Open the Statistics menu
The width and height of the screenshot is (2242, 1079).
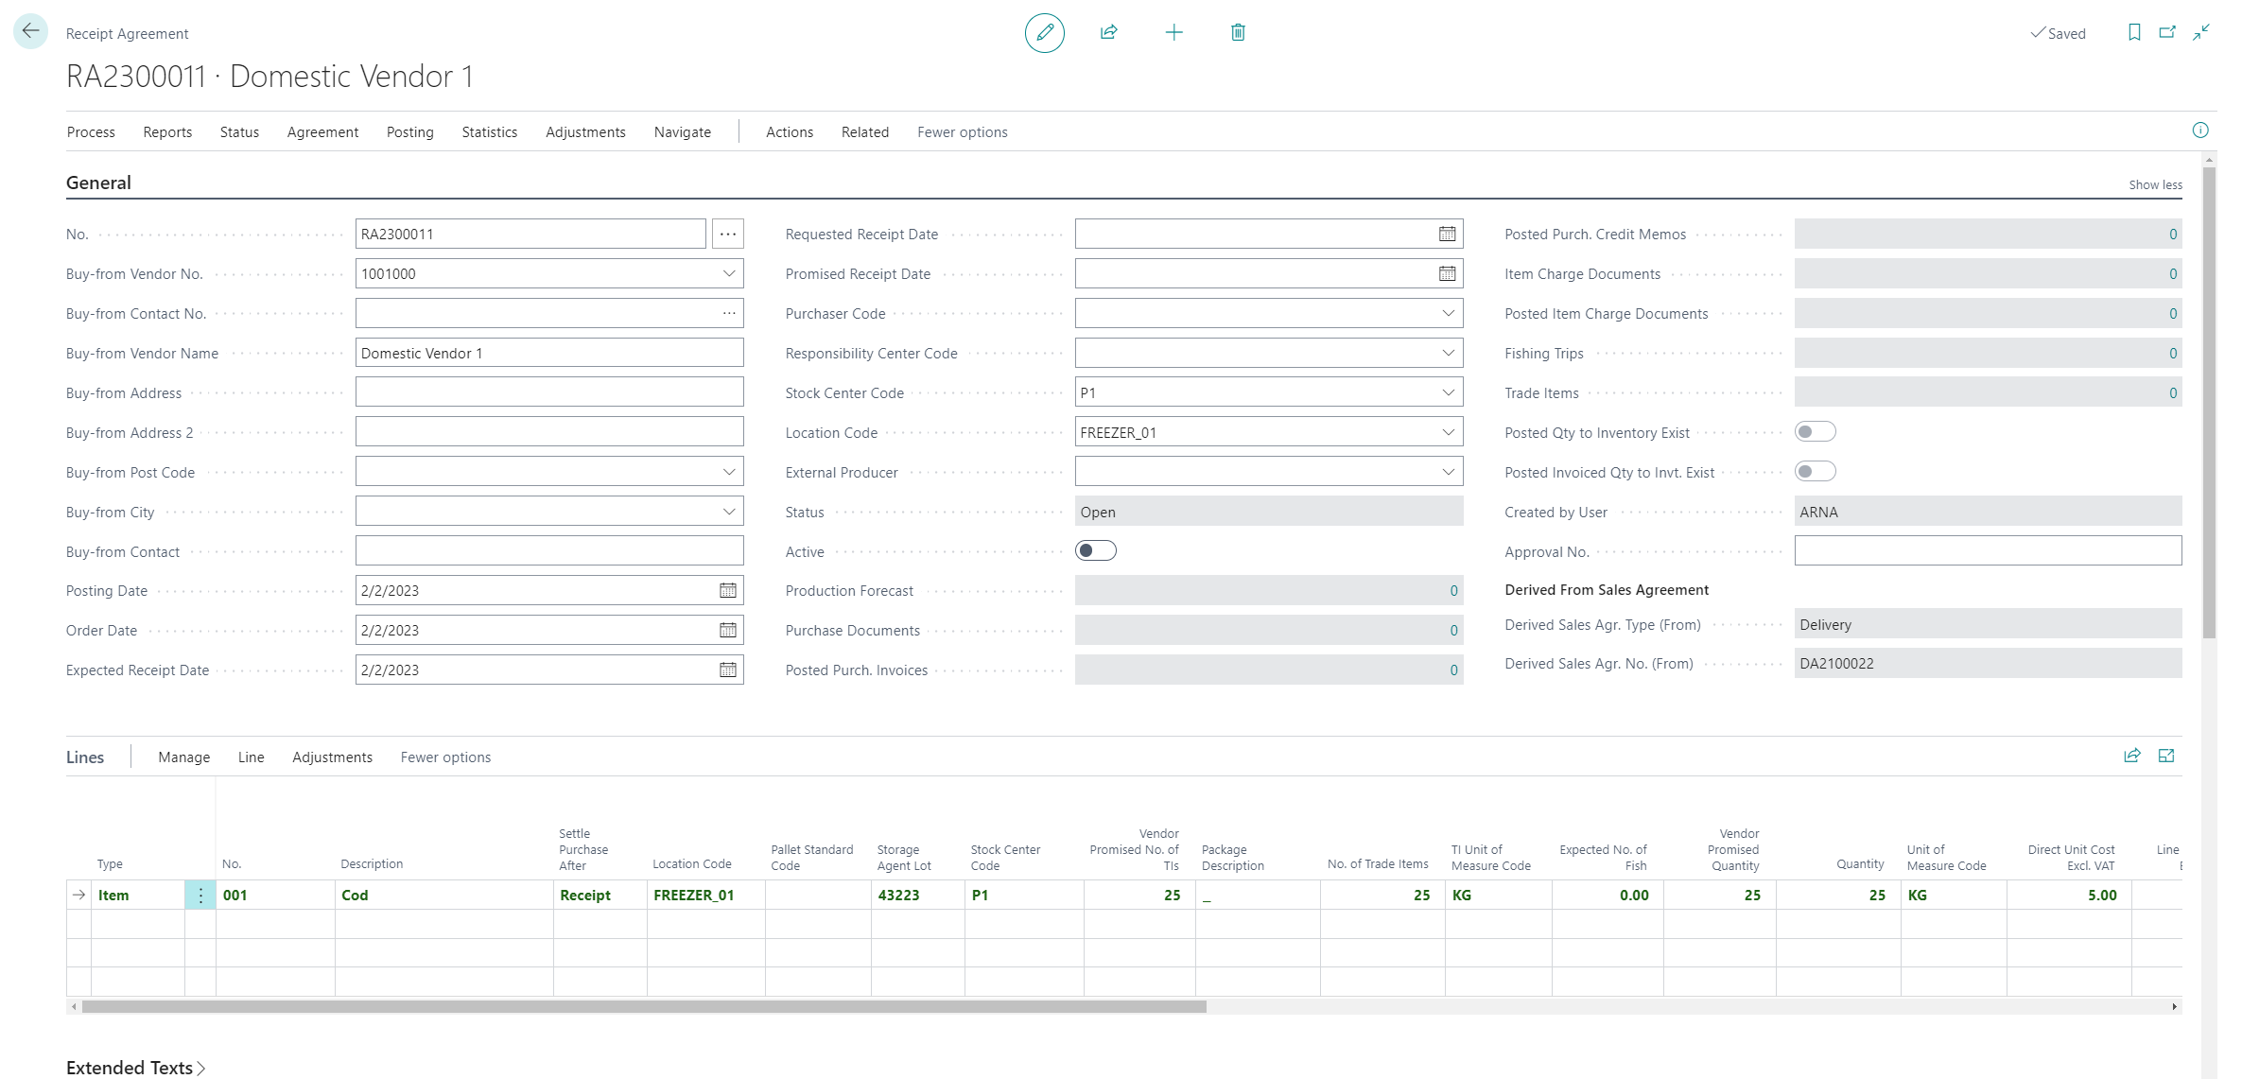tap(489, 132)
